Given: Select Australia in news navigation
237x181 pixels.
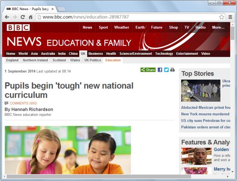Looking at the screenshot, I should click(48, 54).
